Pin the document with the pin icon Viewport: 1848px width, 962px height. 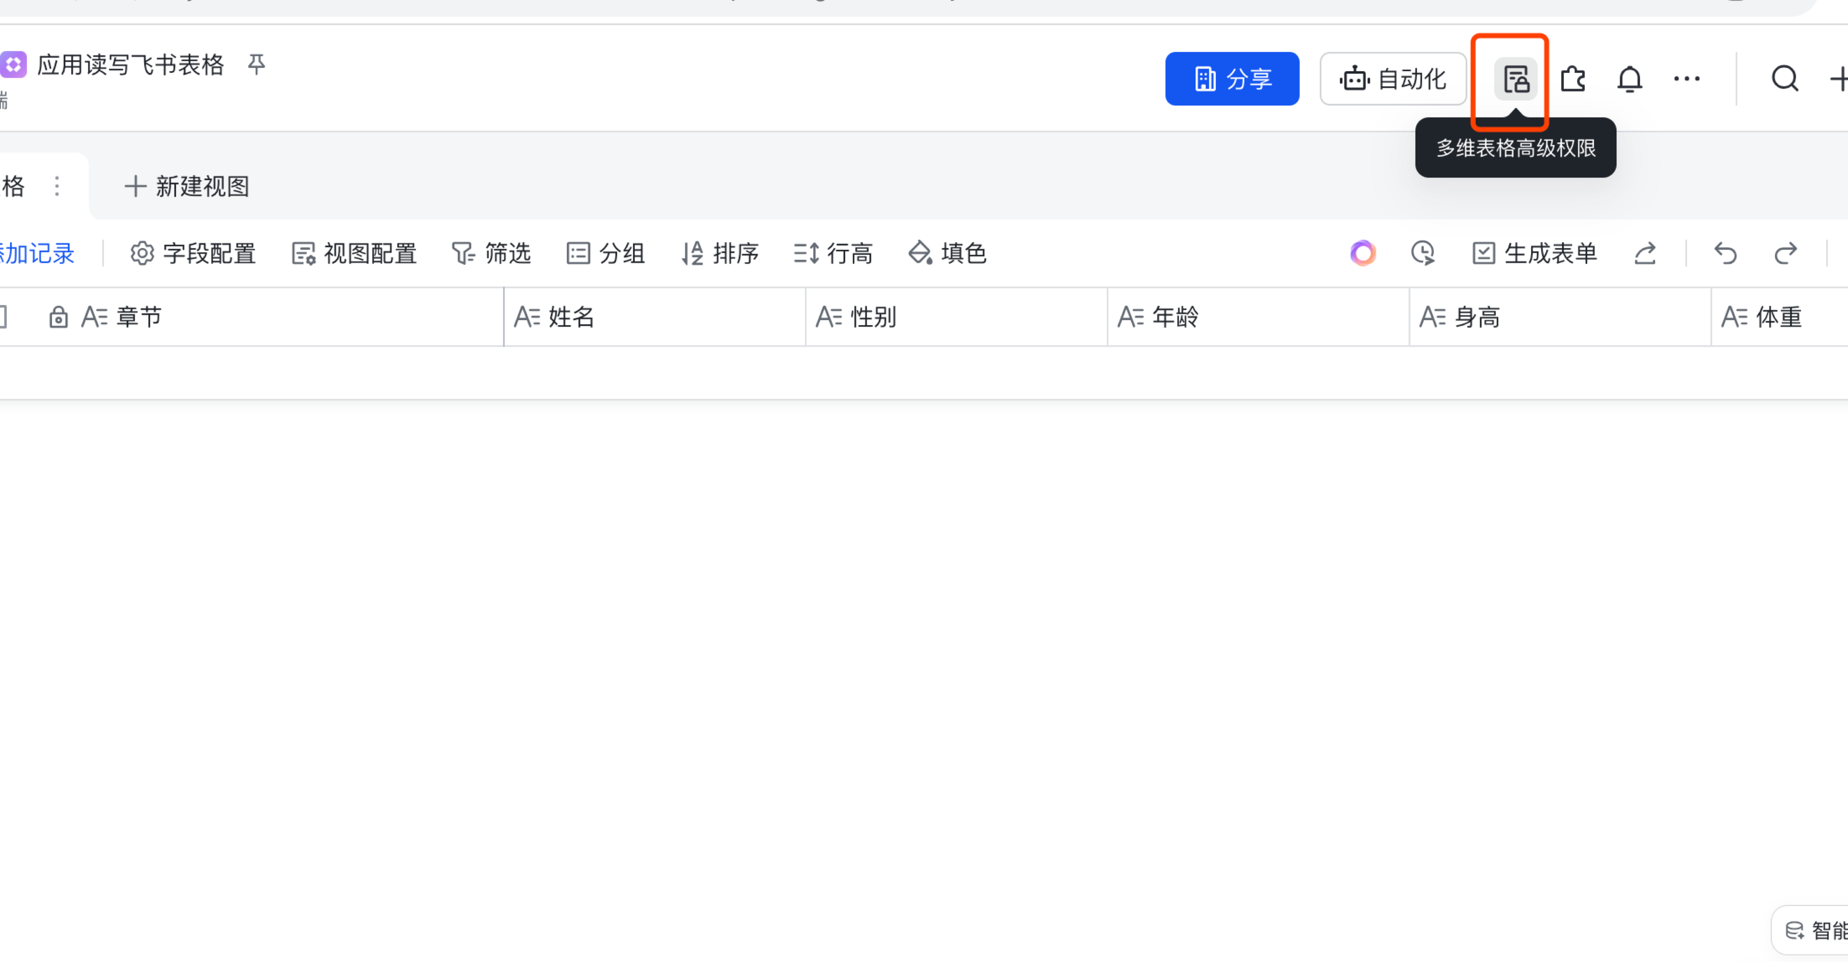click(x=256, y=64)
